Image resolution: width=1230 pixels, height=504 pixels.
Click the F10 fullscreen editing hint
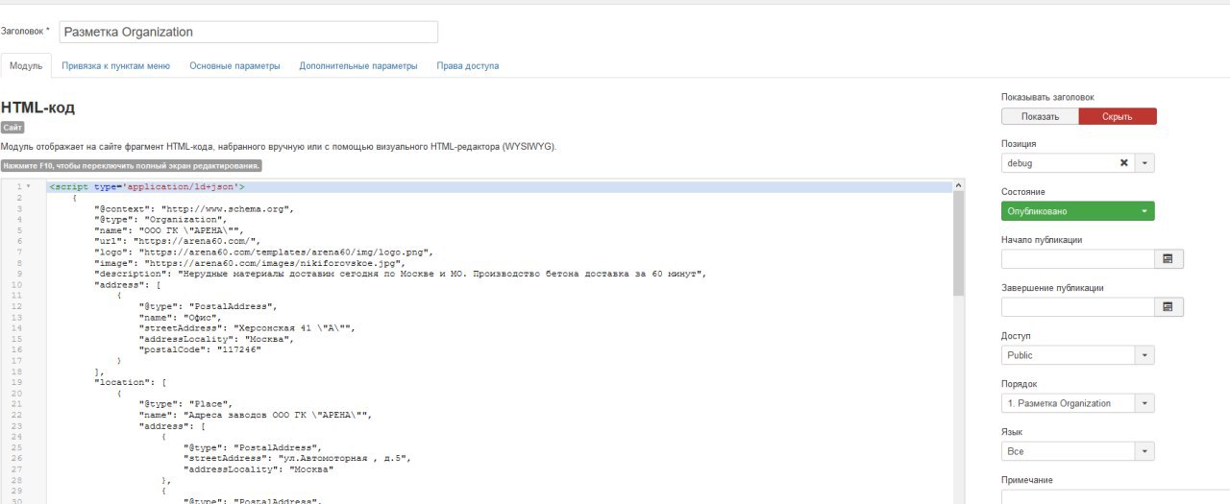click(132, 165)
